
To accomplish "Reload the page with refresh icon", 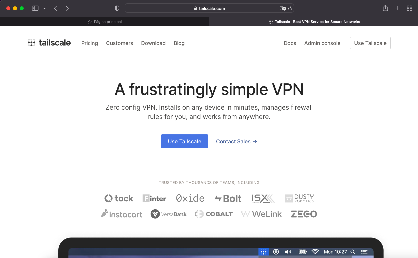I will [x=290, y=8].
